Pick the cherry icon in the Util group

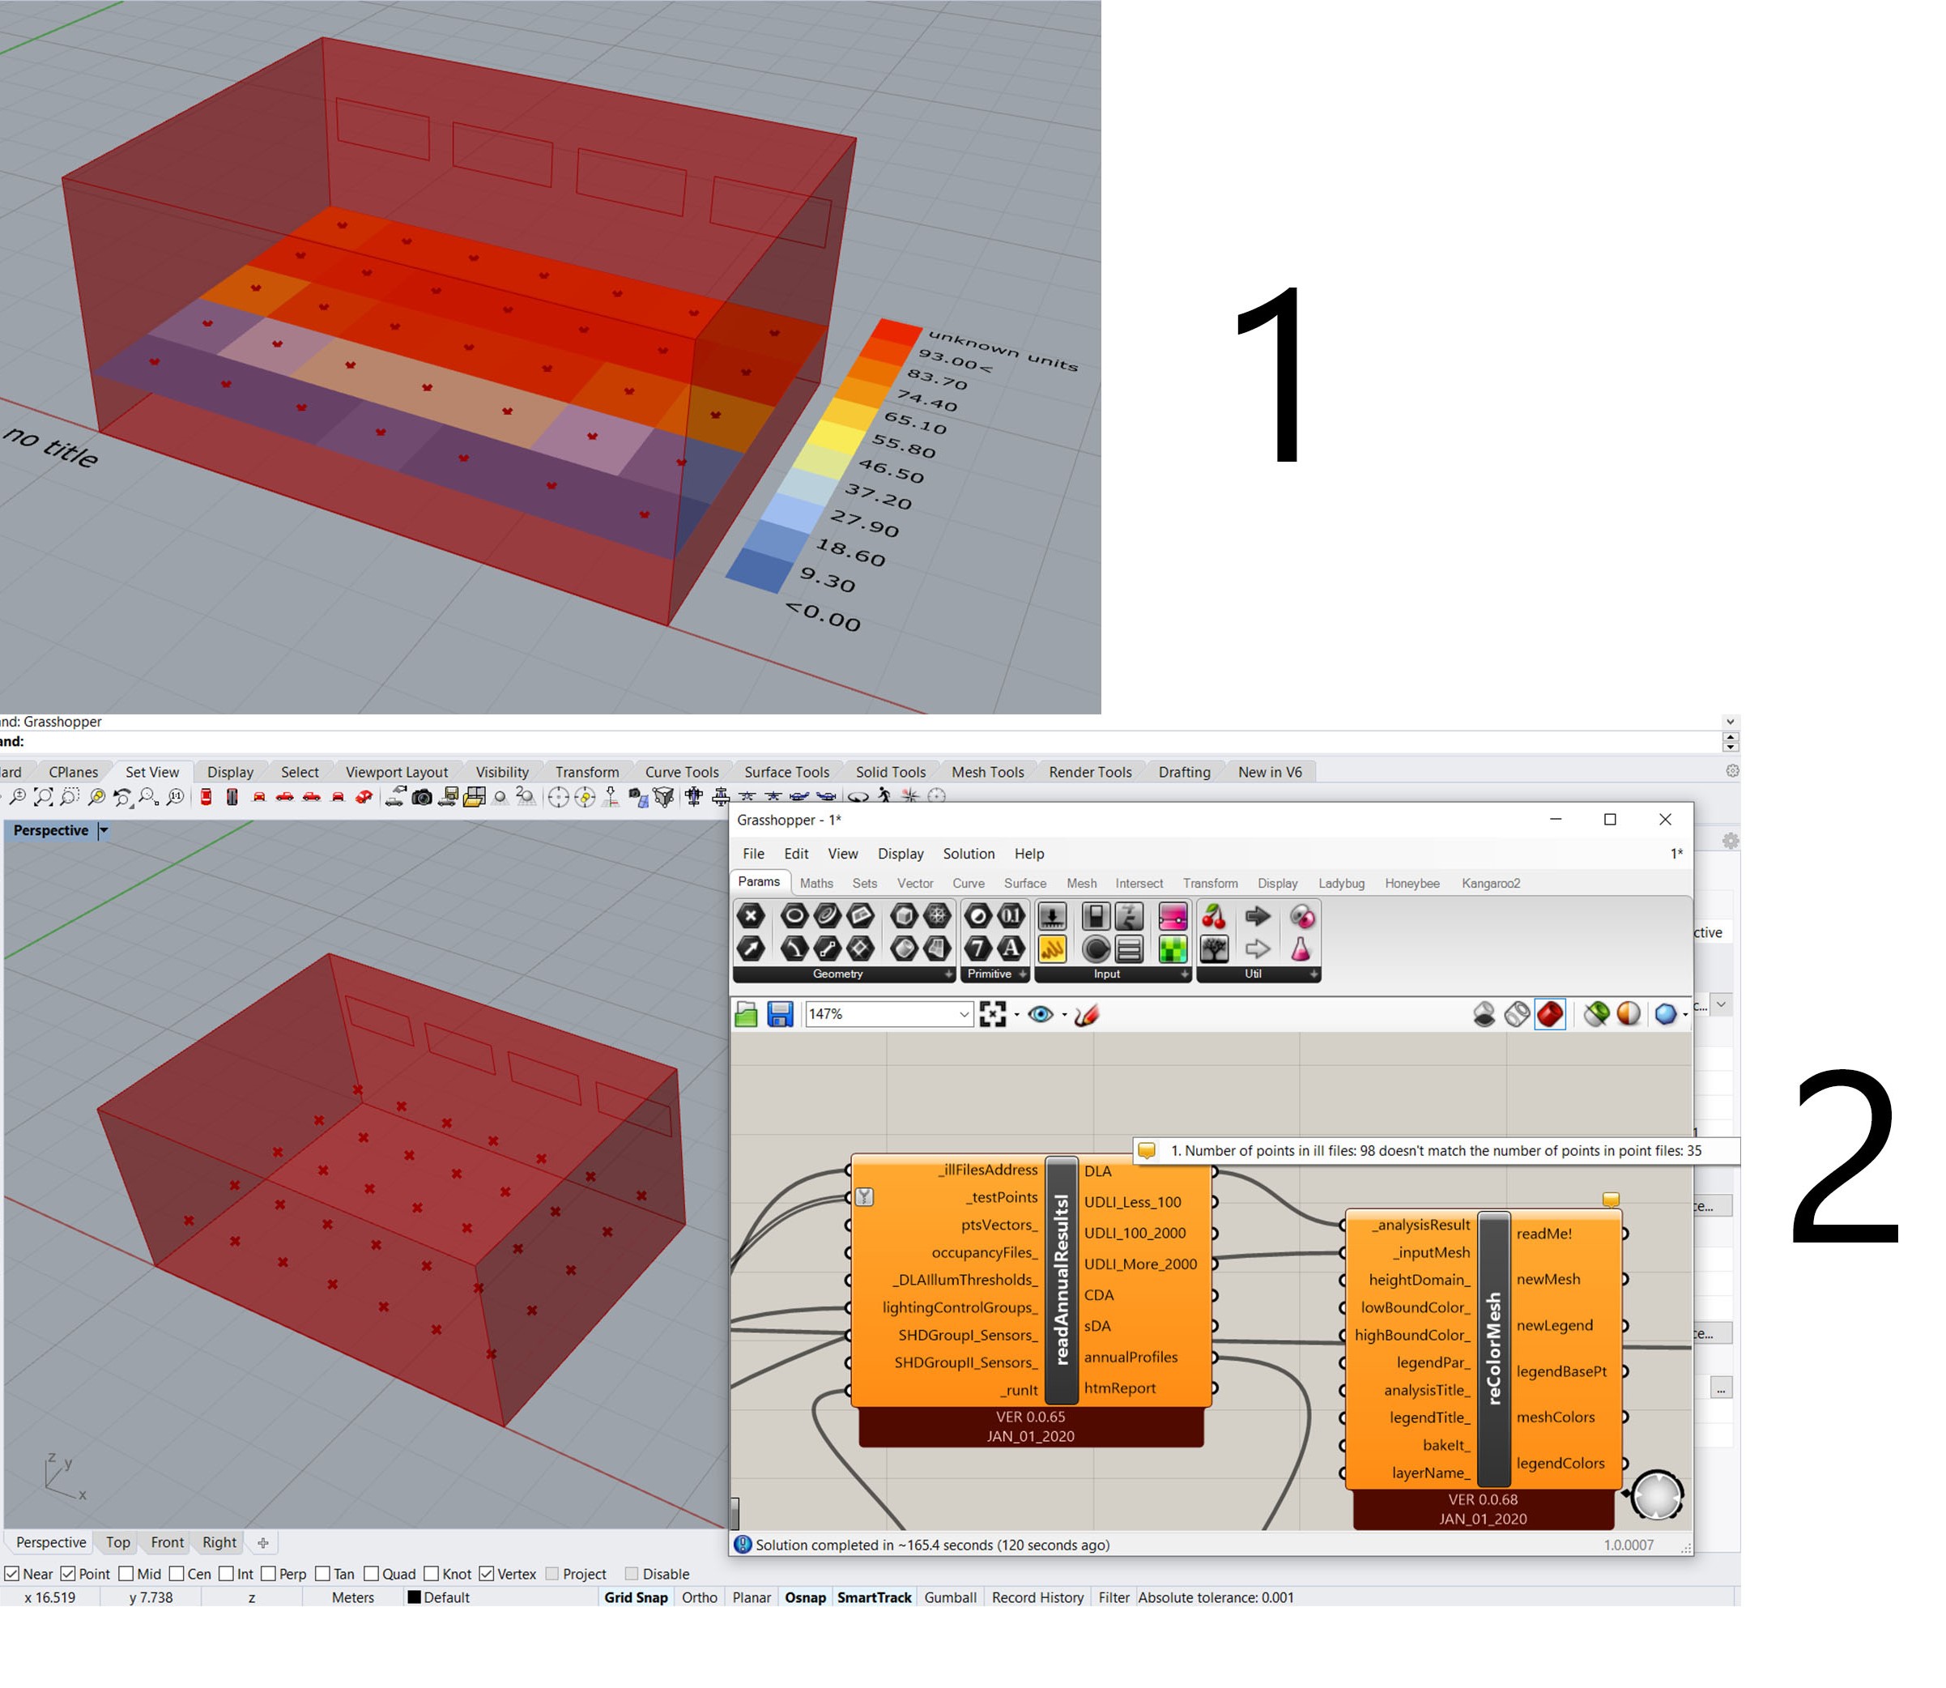pos(1214,915)
